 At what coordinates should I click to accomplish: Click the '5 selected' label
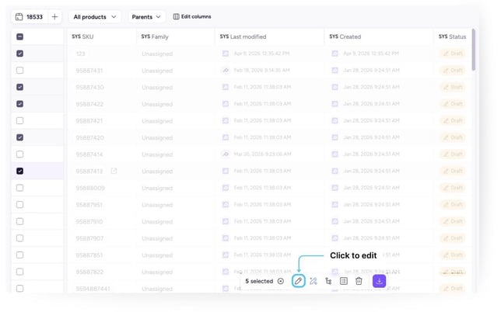tap(259, 281)
